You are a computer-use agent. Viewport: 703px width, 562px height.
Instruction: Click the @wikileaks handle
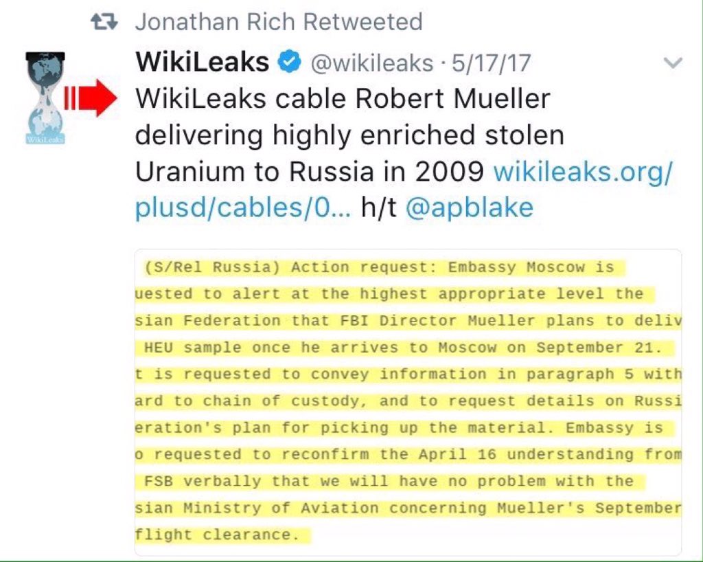(x=371, y=63)
